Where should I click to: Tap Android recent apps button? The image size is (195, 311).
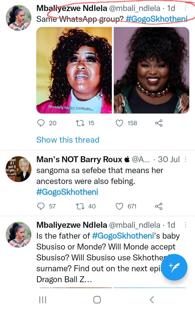click(43, 300)
